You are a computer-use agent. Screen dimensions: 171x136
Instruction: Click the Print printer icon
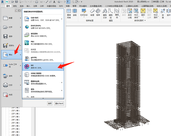tap(6, 85)
